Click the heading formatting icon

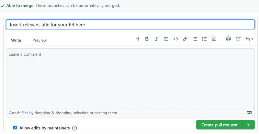[x=137, y=39]
